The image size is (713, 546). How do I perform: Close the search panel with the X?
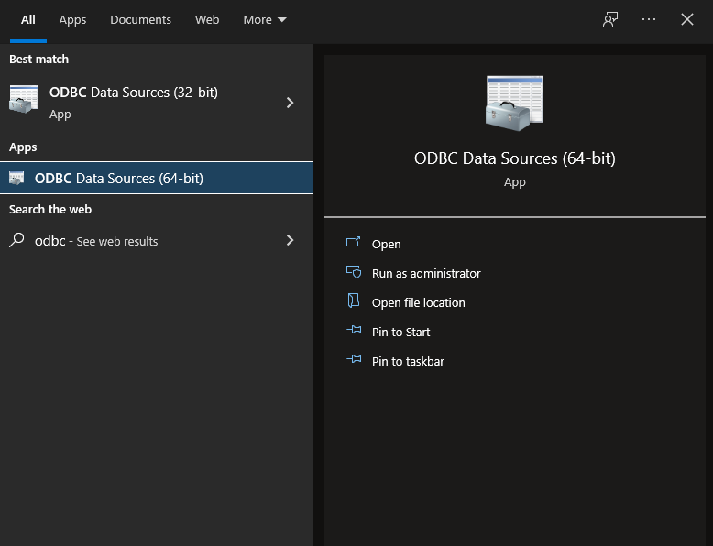[x=687, y=19]
